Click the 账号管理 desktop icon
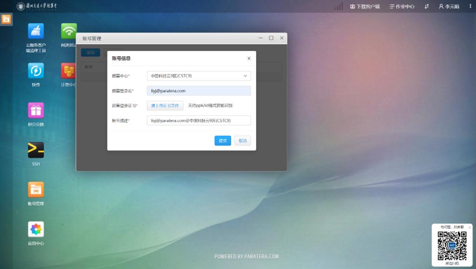 click(36, 190)
